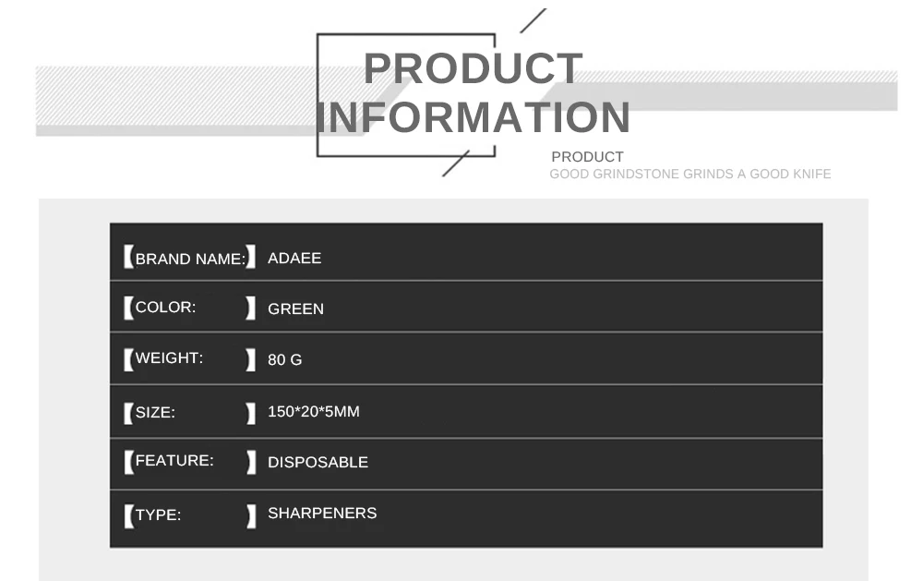This screenshot has width=923, height=581.
Task: Click the 150*20*5MM size value
Action: pos(314,411)
